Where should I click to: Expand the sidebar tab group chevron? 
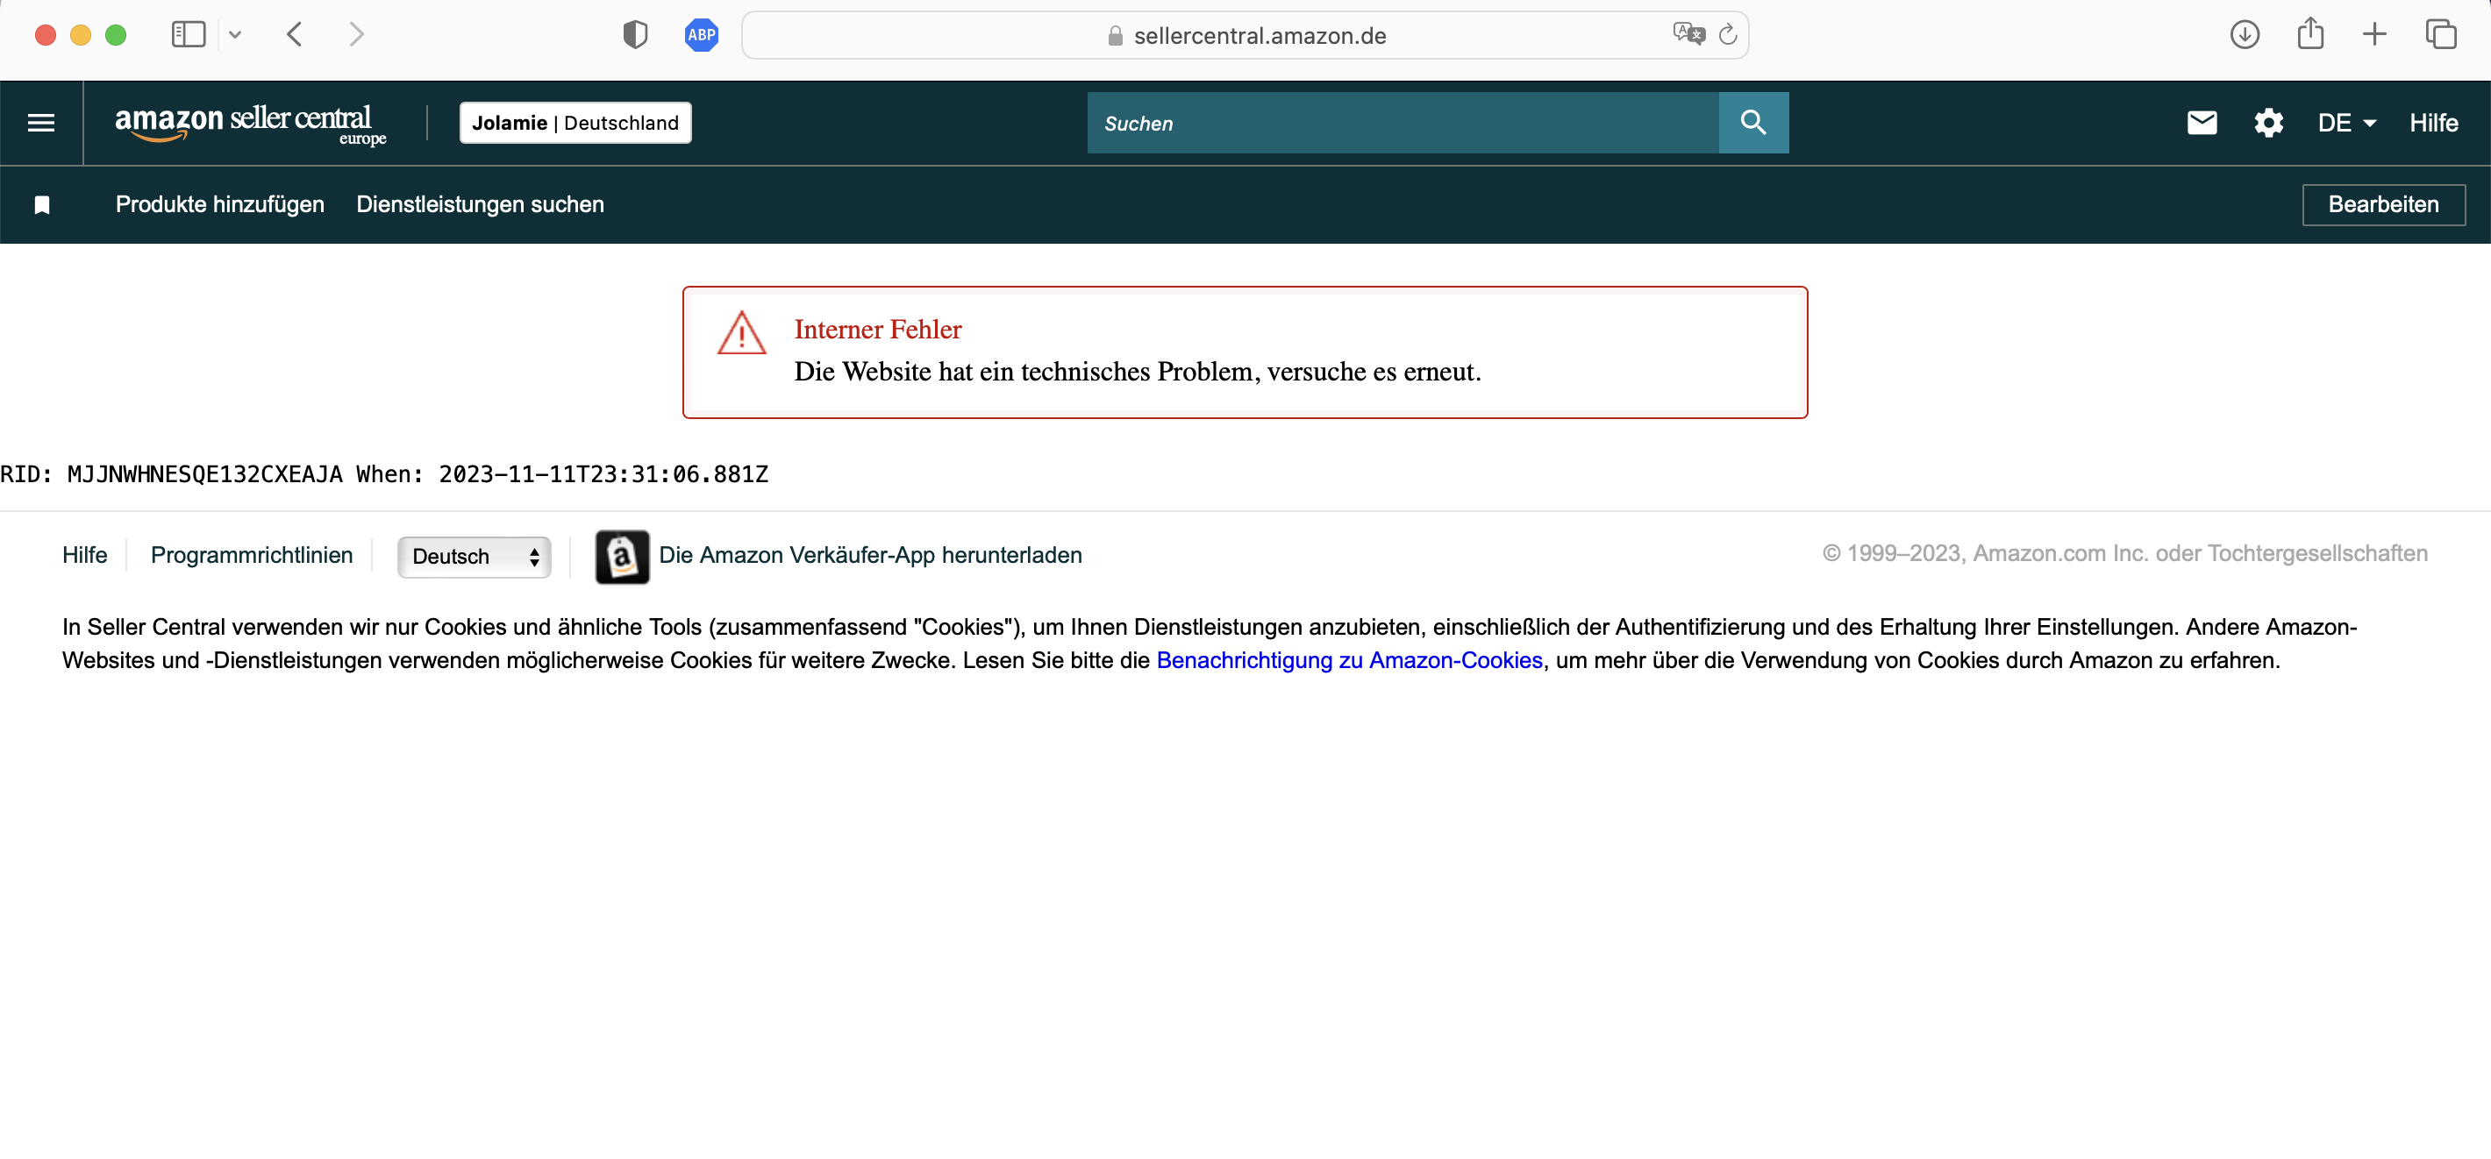(235, 35)
